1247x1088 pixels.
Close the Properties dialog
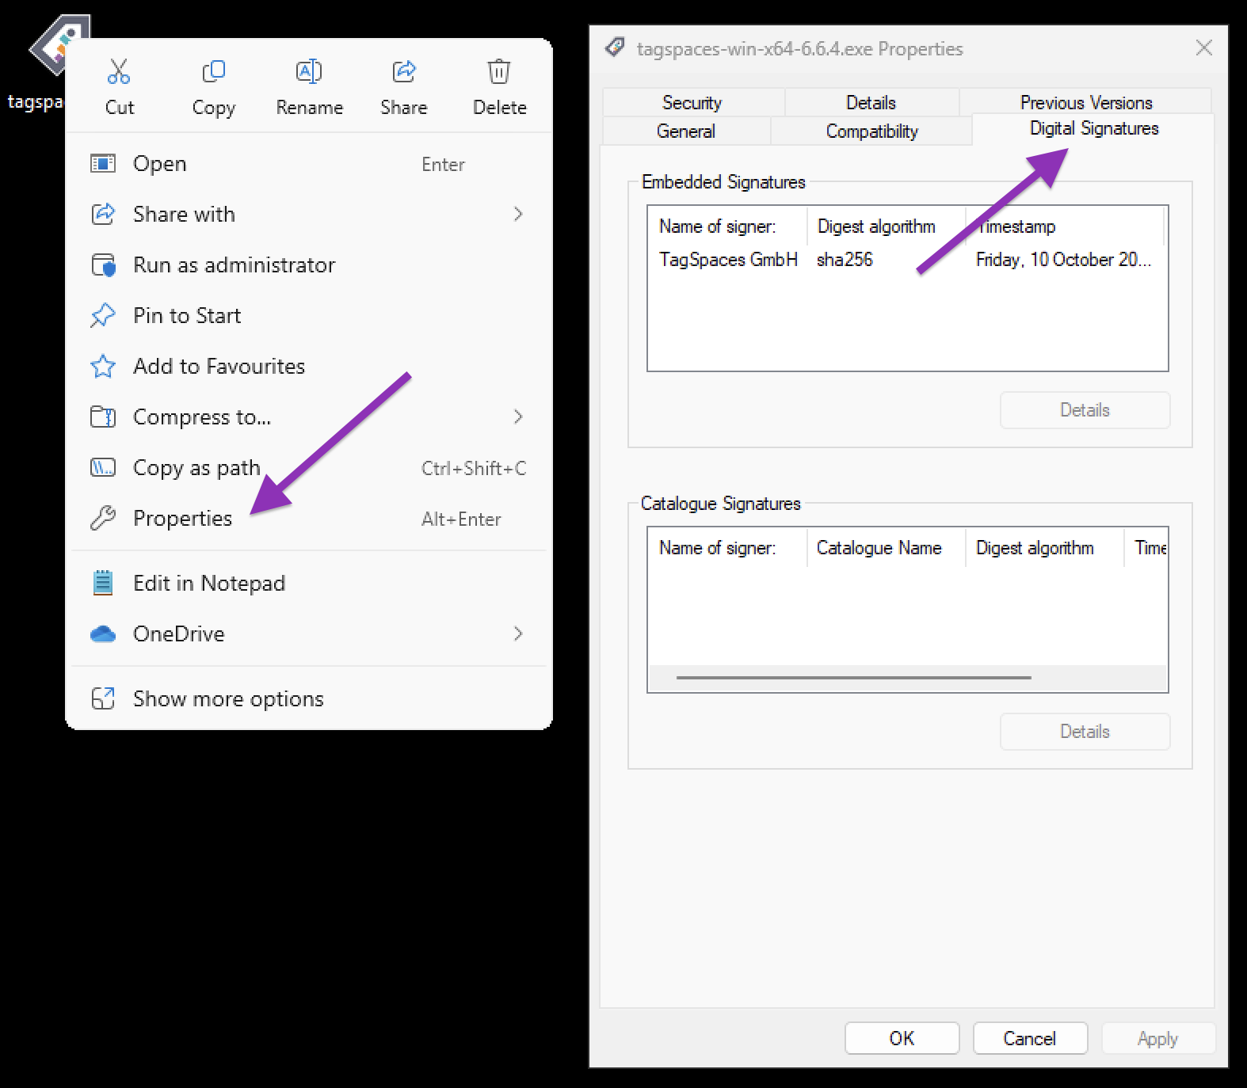[x=1203, y=48]
